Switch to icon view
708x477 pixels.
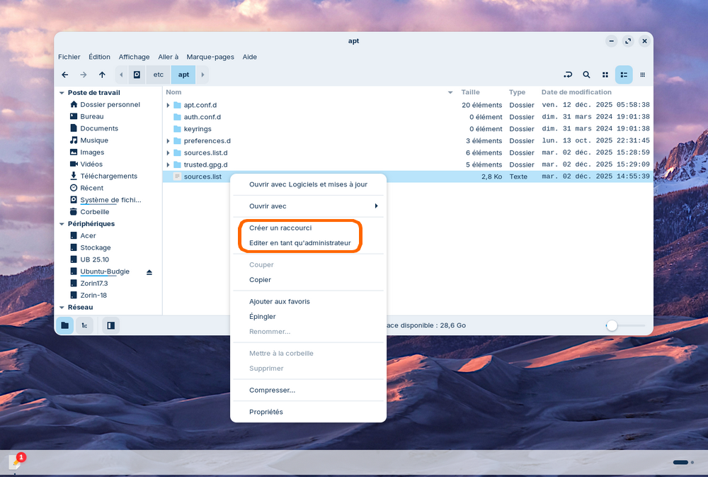coord(605,74)
